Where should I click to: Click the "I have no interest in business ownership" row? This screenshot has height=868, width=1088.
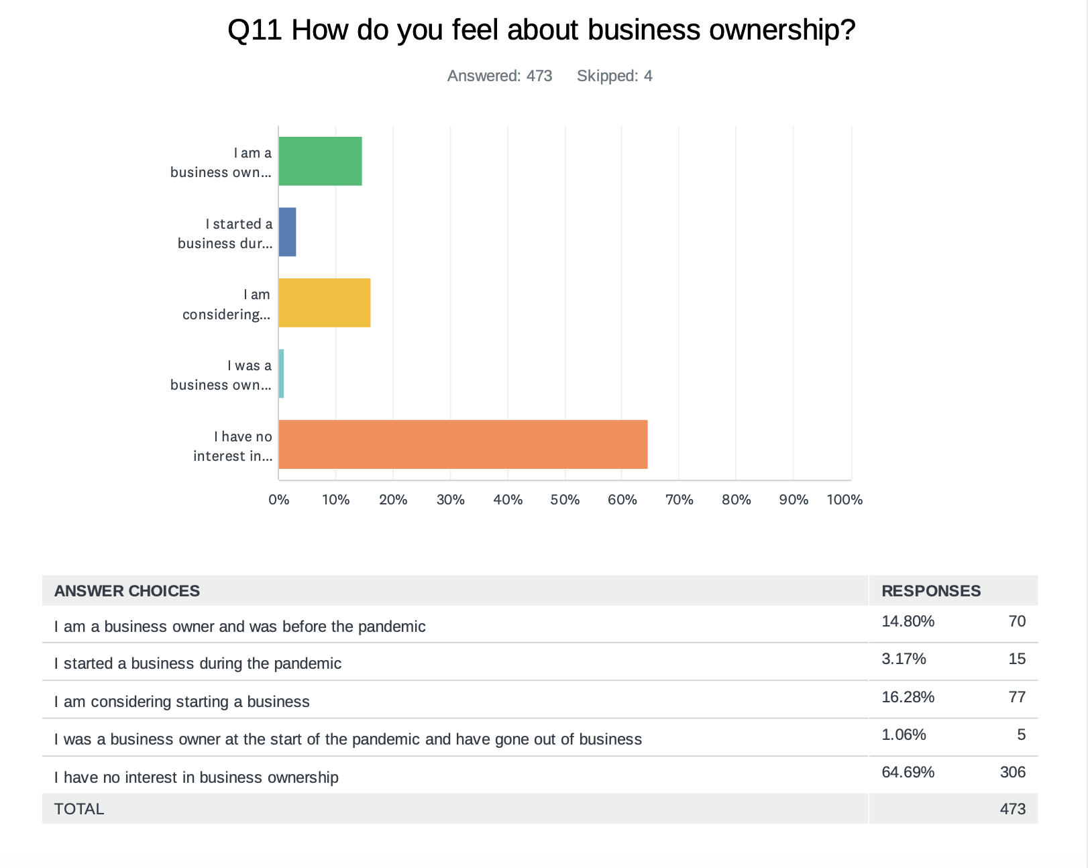coord(197,777)
